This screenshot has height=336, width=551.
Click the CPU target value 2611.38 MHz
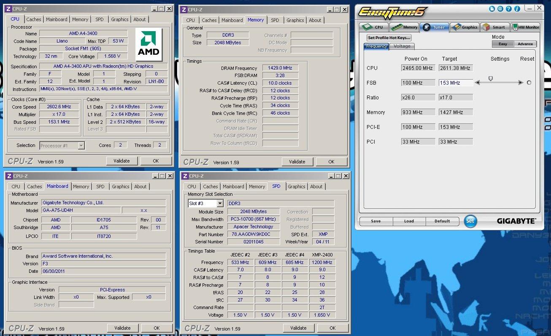[x=456, y=68]
